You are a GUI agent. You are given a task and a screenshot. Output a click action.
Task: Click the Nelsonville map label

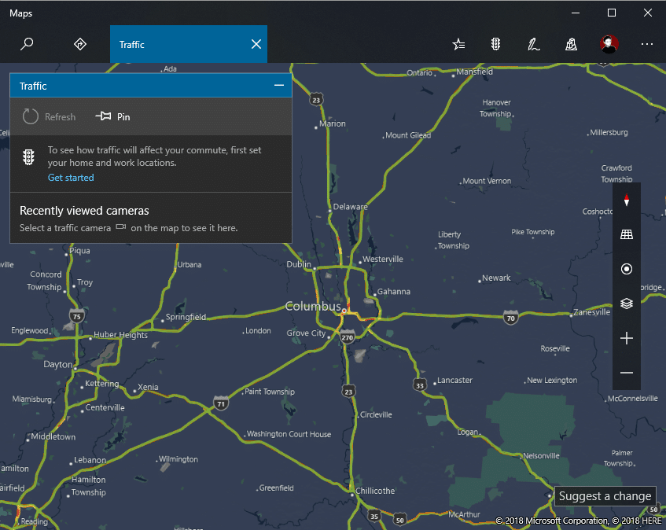pyautogui.click(x=541, y=455)
